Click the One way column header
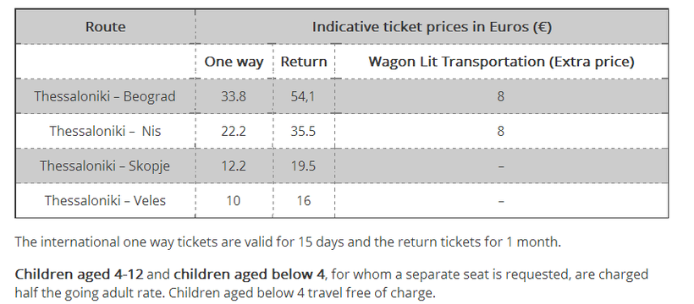This screenshot has width=694, height=304. pyautogui.click(x=234, y=62)
